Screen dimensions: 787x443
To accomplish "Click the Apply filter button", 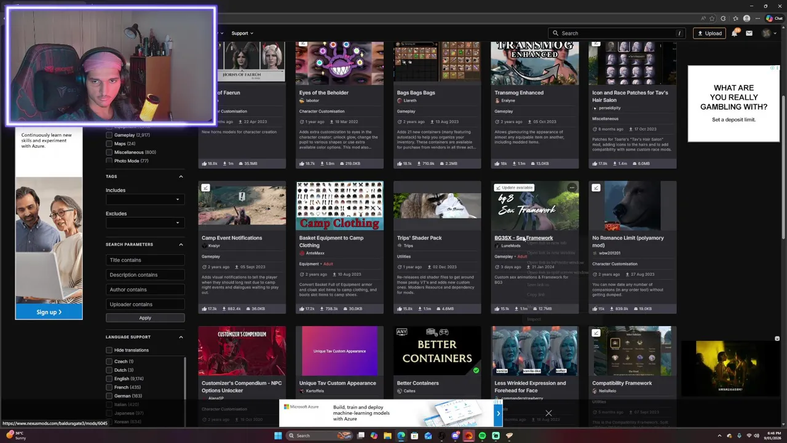I will [x=145, y=318].
